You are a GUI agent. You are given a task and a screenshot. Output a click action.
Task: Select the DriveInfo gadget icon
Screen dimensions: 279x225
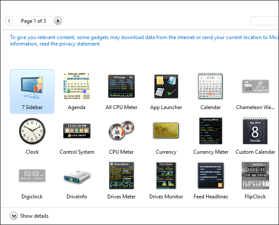(77, 176)
